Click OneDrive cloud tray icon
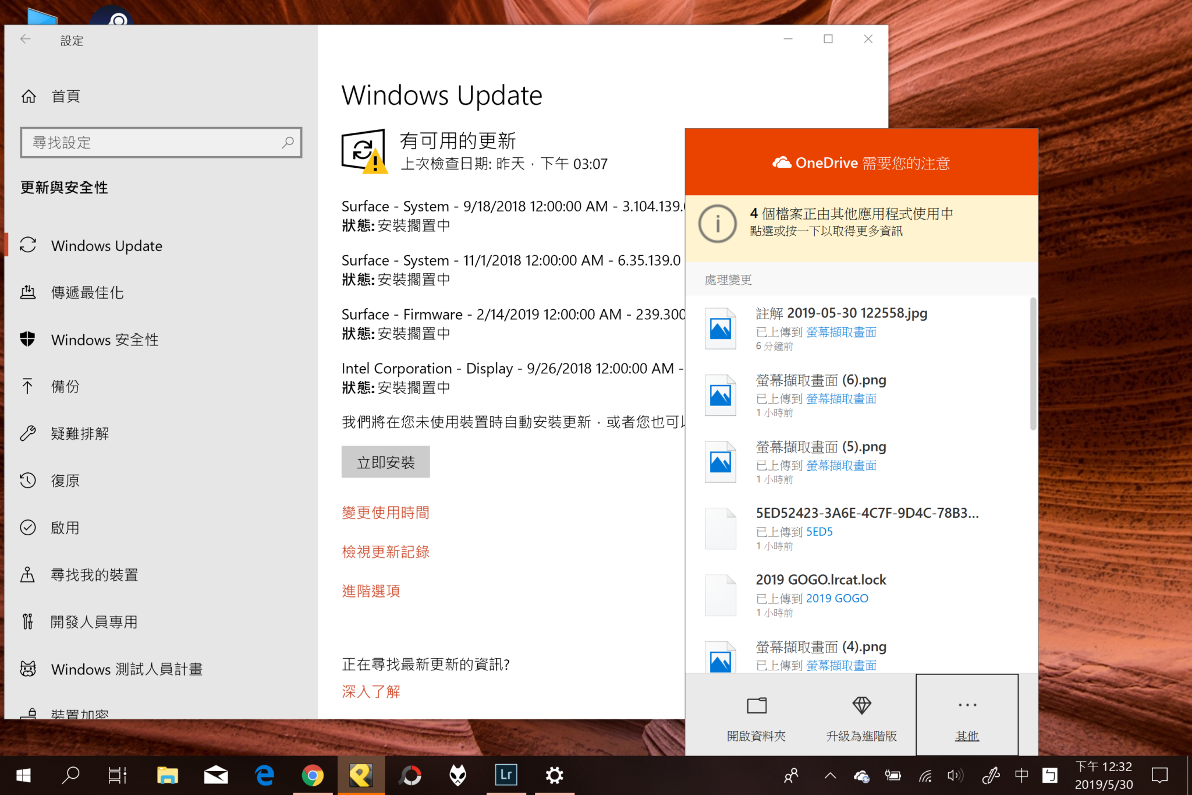The width and height of the screenshot is (1192, 795). [x=861, y=776]
